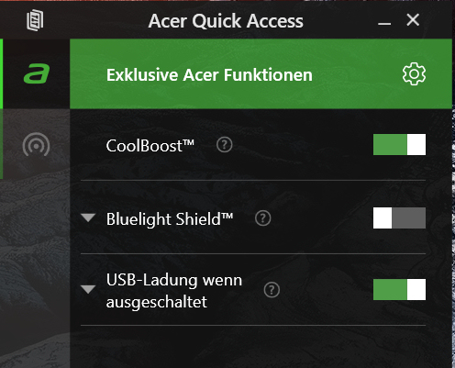Expand the USB-Ladung options triangle
Viewport: 455px width, 368px height.
click(x=88, y=289)
